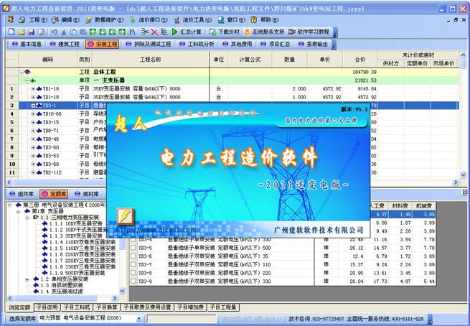Expand the YD8-71 row
Image resolution: width=470 pixels, height=326 pixels.
[x=33, y=131]
